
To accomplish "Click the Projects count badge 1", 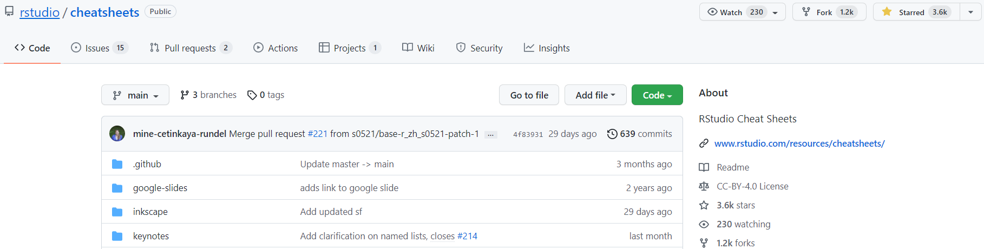I will pyautogui.click(x=375, y=48).
